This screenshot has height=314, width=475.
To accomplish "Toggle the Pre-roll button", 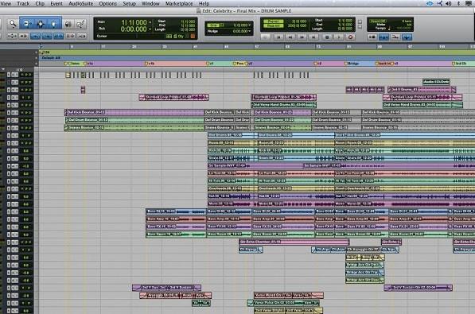I will pyautogui.click(x=273, y=21).
